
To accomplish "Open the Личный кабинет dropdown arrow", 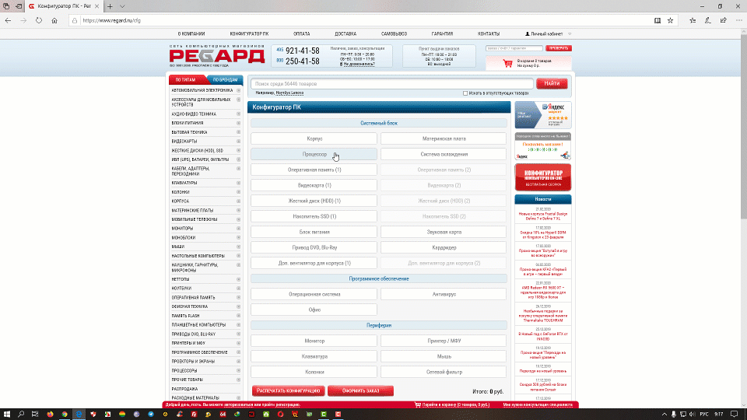I will [570, 34].
